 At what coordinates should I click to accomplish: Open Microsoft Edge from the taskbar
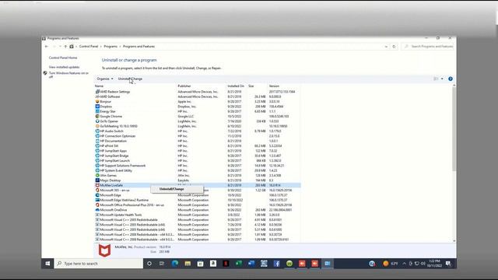(174, 264)
